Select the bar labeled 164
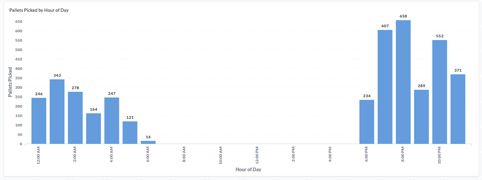482x180 pixels. click(94, 129)
